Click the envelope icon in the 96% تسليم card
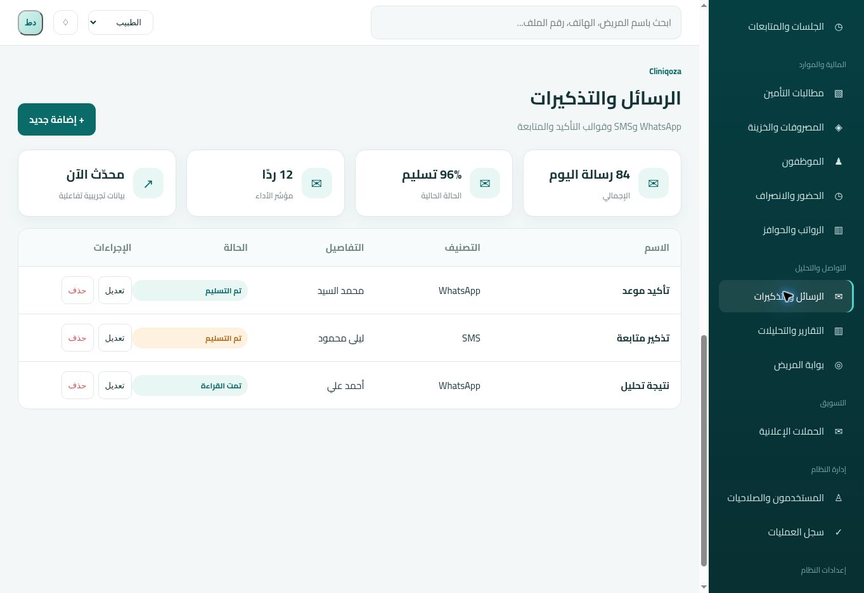 click(485, 183)
